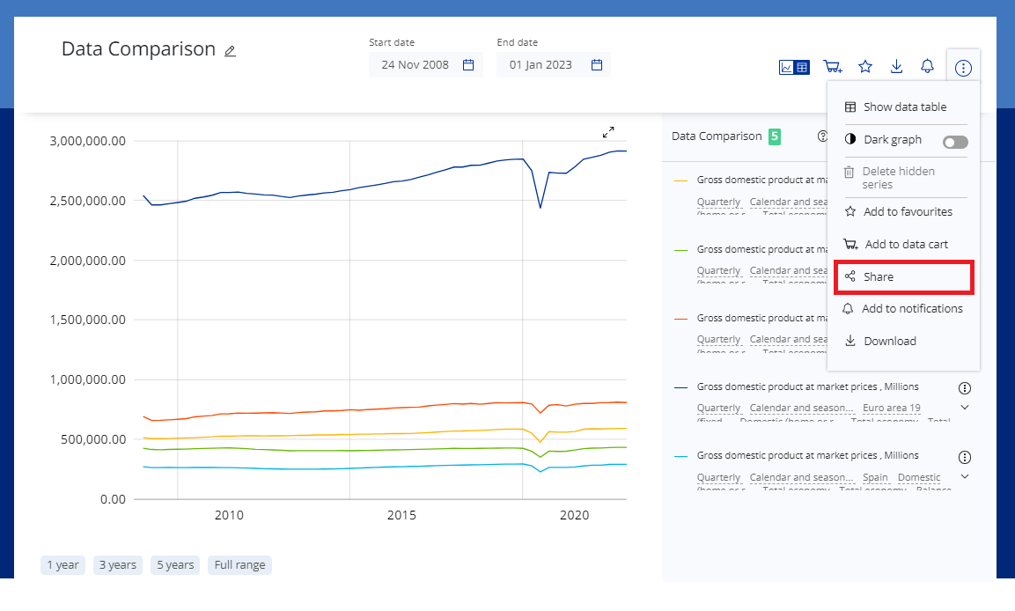The height and width of the screenshot is (611, 1015).
Task: Click the pencil icon beside Data Comparison title
Action: point(230,51)
